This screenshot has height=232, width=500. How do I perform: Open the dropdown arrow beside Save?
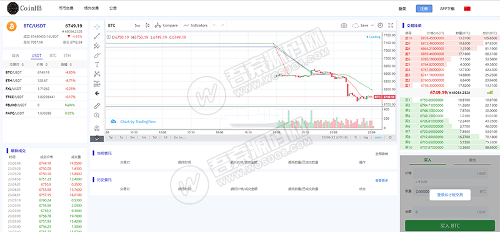coord(372,26)
